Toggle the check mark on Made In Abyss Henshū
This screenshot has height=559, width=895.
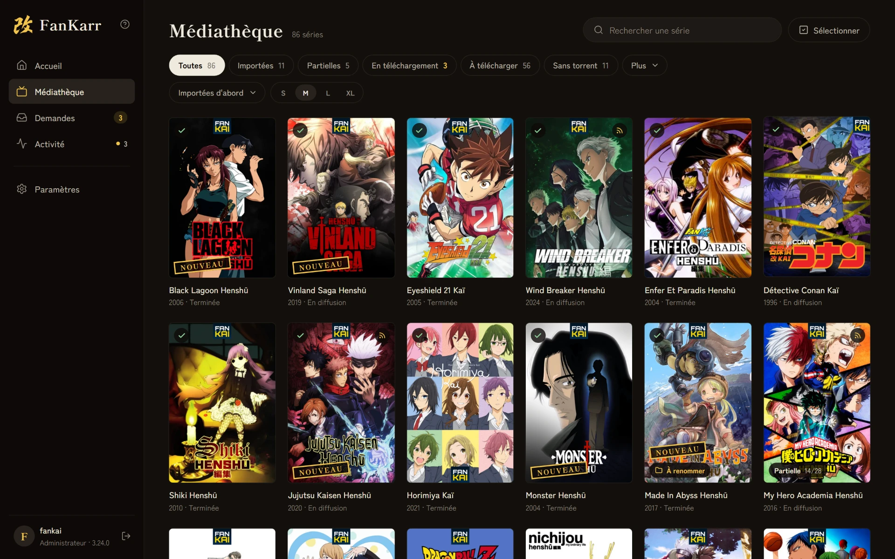tap(657, 336)
